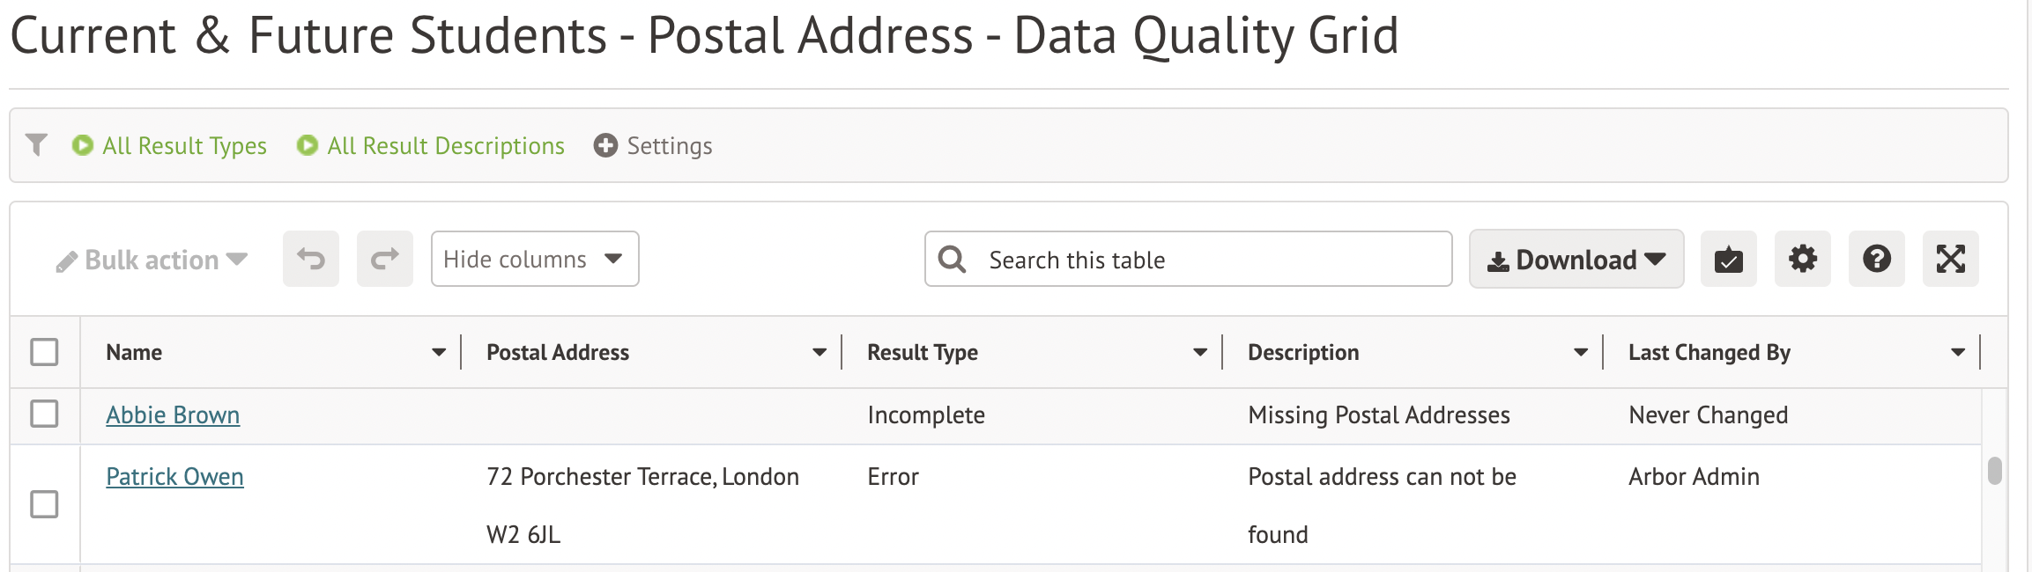Expand the Bulk action dropdown
The image size is (2032, 572).
click(152, 260)
